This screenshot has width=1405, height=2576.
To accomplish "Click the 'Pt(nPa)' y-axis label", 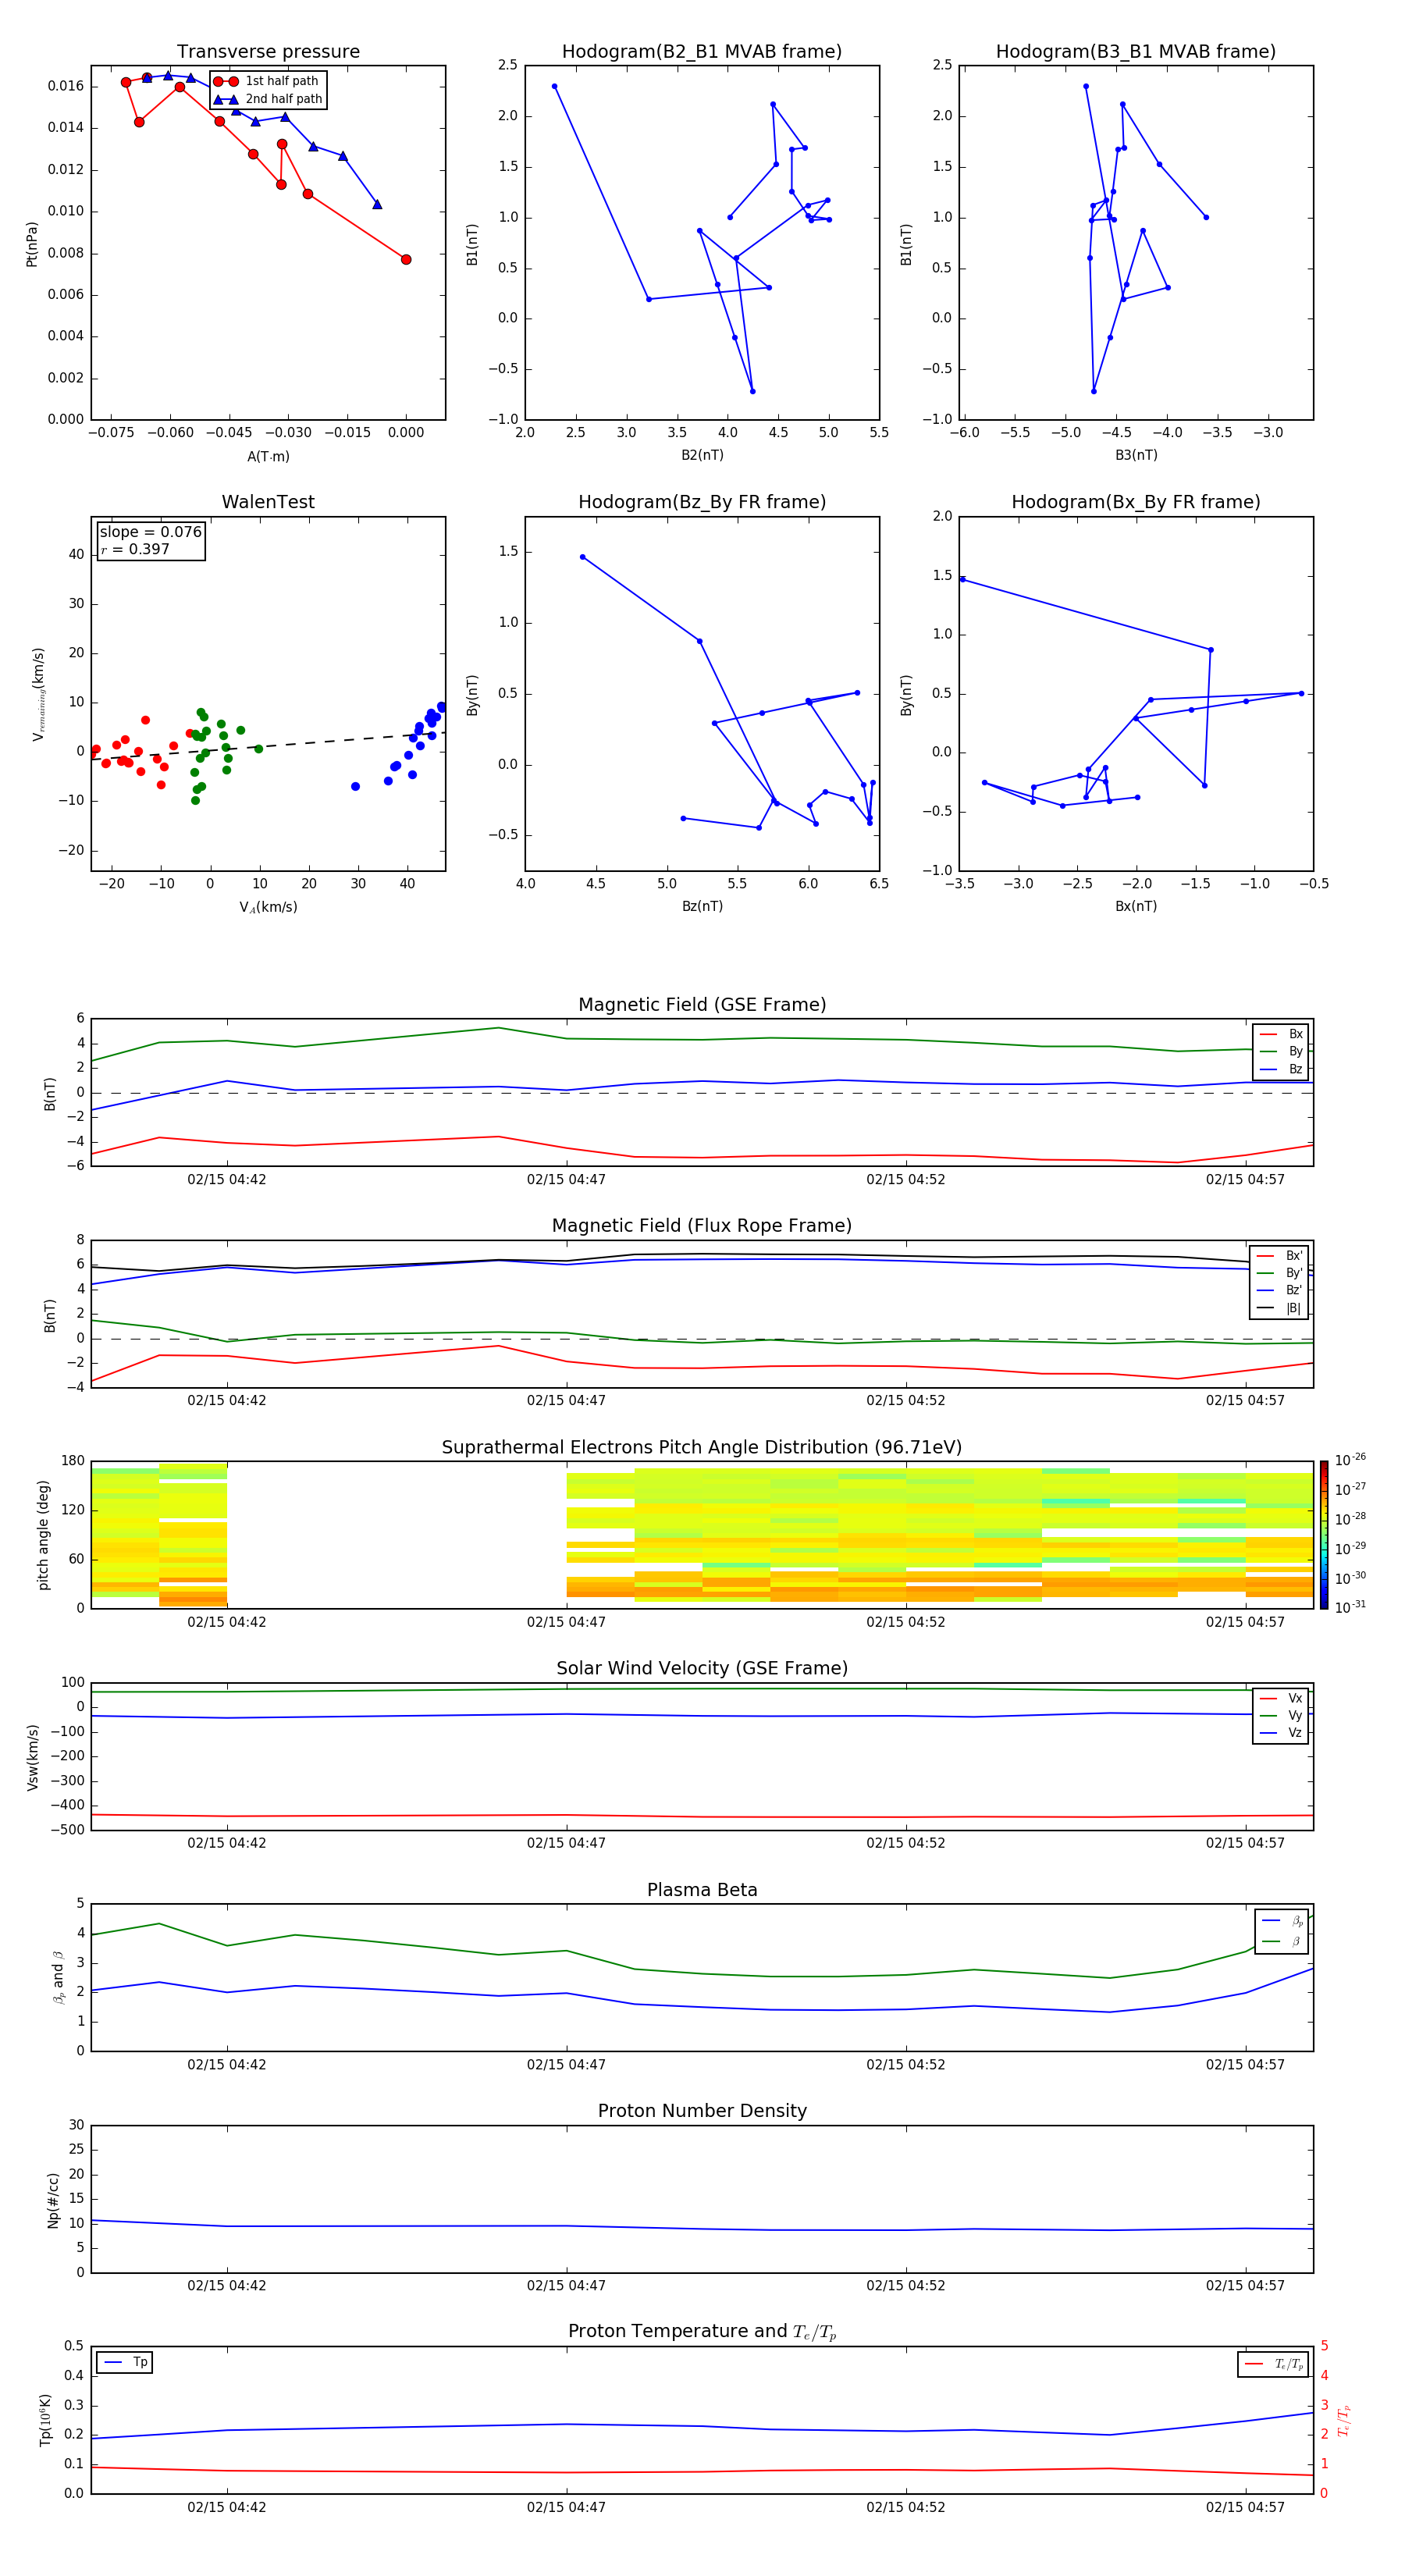I will 31,244.
